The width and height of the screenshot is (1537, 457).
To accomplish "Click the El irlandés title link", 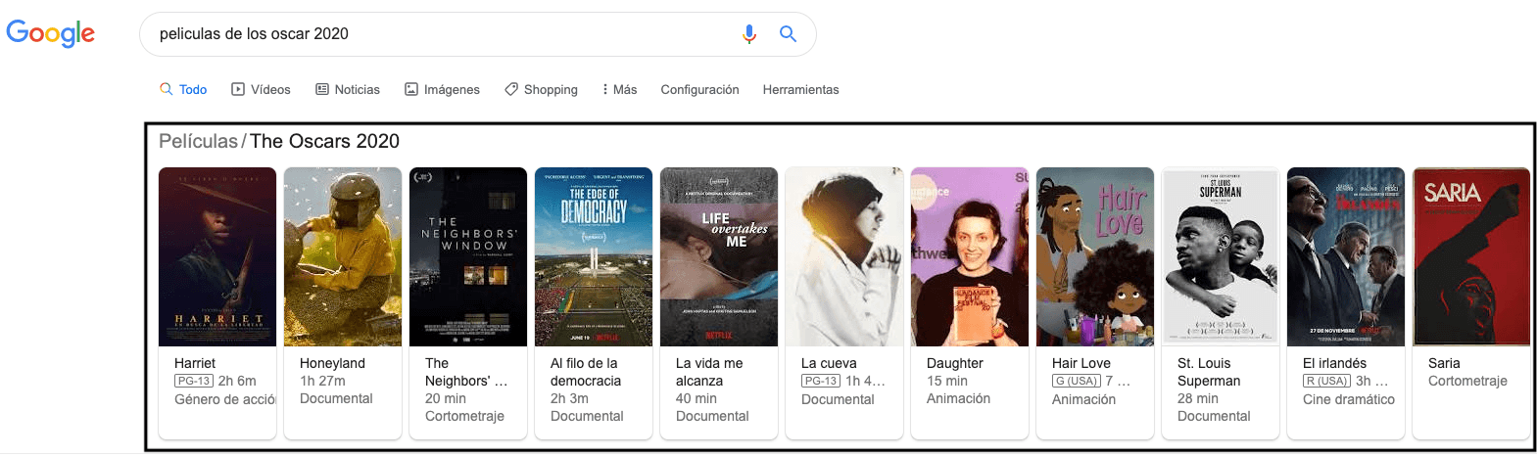I will click(x=1334, y=363).
